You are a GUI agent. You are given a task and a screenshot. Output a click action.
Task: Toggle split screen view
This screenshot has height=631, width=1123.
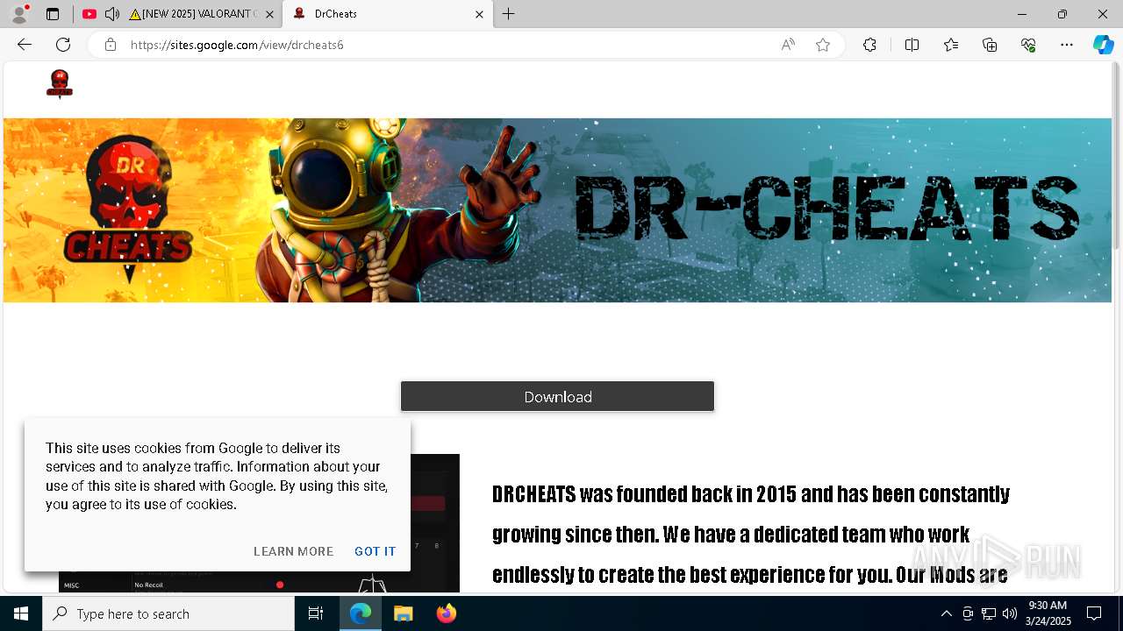[x=912, y=45]
